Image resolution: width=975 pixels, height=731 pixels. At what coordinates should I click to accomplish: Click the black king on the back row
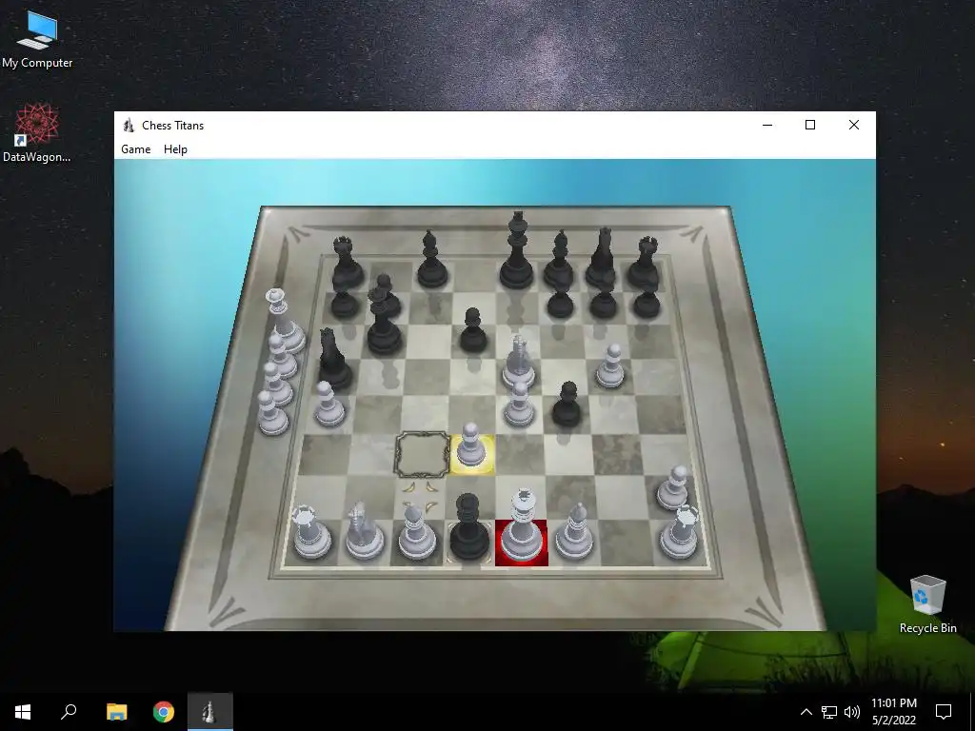pyautogui.click(x=517, y=251)
